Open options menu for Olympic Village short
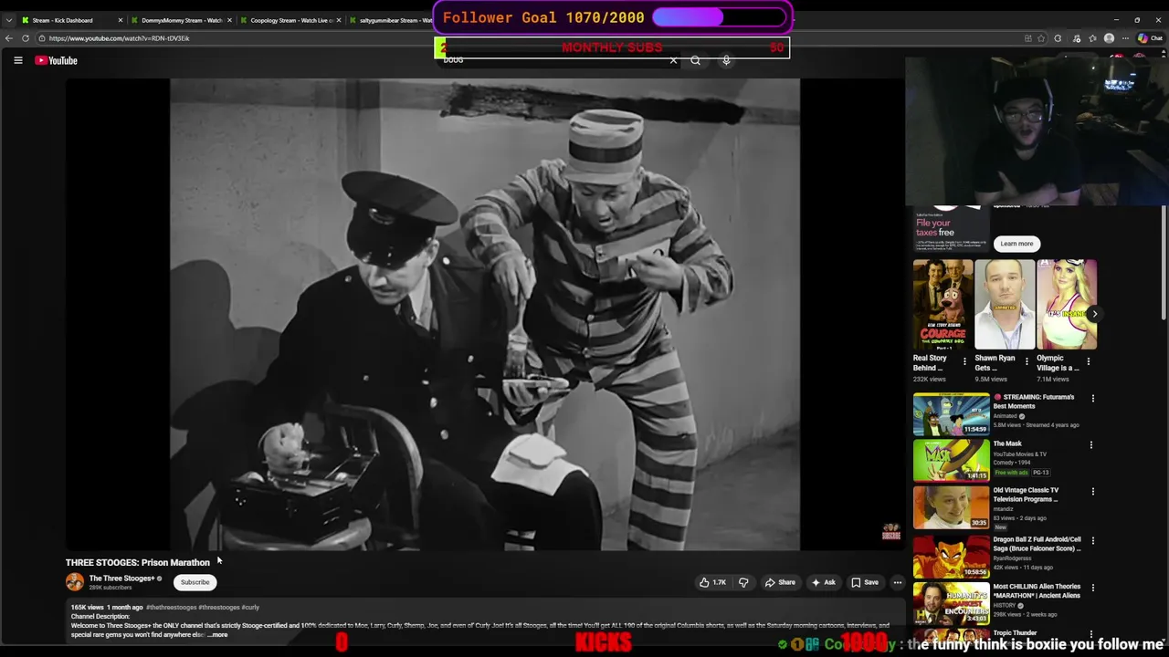The width and height of the screenshot is (1169, 657). [x=1088, y=361]
